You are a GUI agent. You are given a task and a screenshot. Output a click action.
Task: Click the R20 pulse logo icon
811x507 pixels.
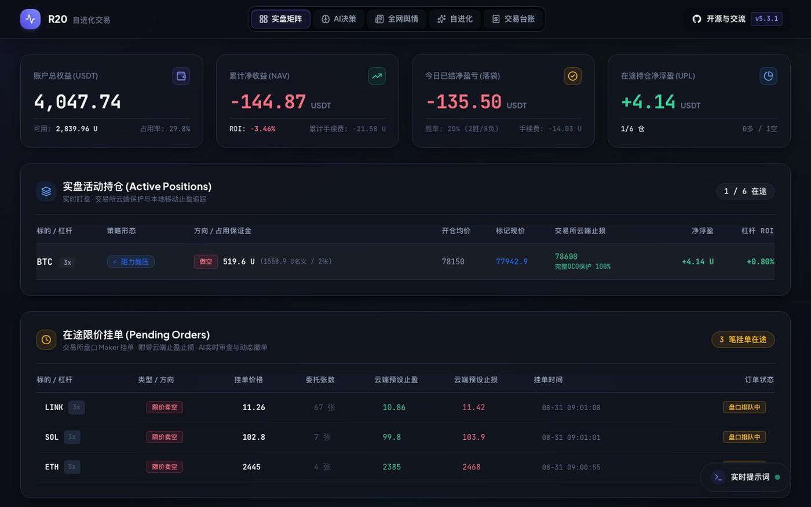point(31,19)
